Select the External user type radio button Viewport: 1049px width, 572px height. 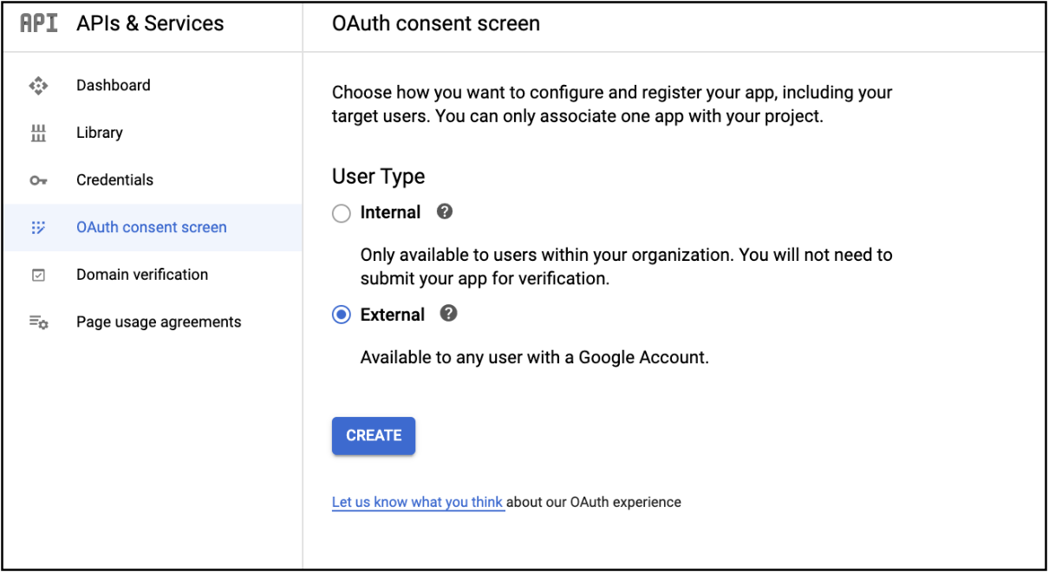[342, 315]
